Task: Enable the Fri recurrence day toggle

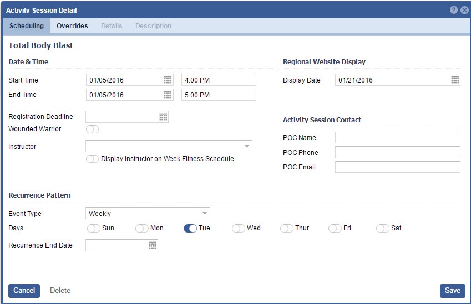Action: pos(335,228)
